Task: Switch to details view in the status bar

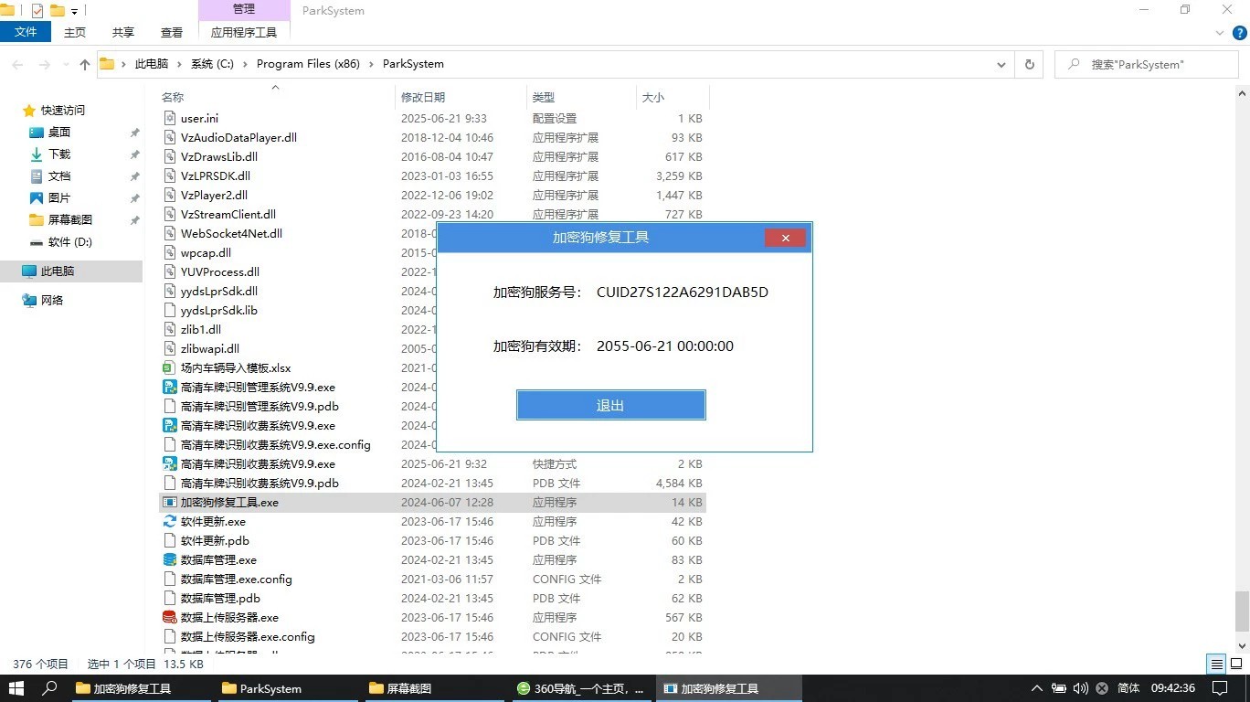Action: 1216,665
